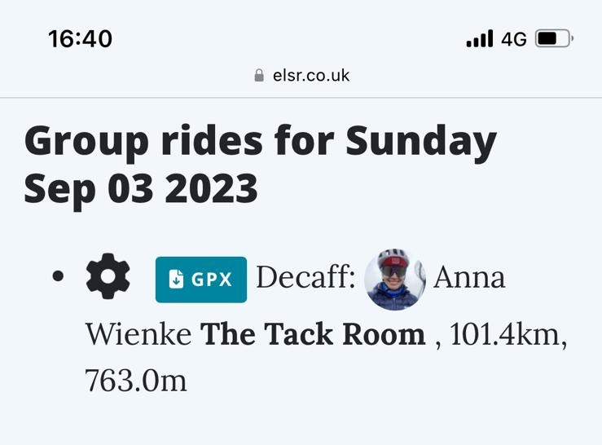Click the Group rides for Sunday heading
Image resolution: width=602 pixels, height=445 pixels.
click(x=261, y=142)
